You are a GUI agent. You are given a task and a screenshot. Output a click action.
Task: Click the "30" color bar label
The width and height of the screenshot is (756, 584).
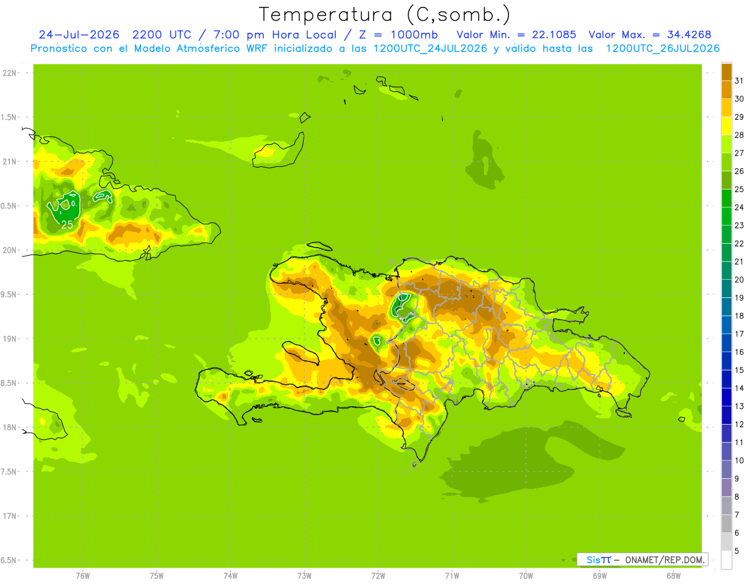tap(739, 99)
